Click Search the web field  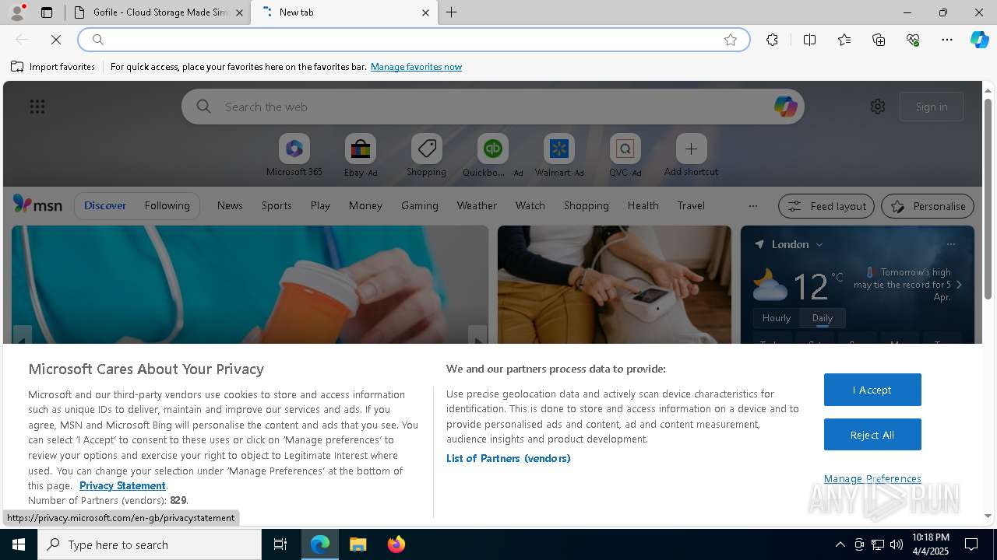[492, 107]
